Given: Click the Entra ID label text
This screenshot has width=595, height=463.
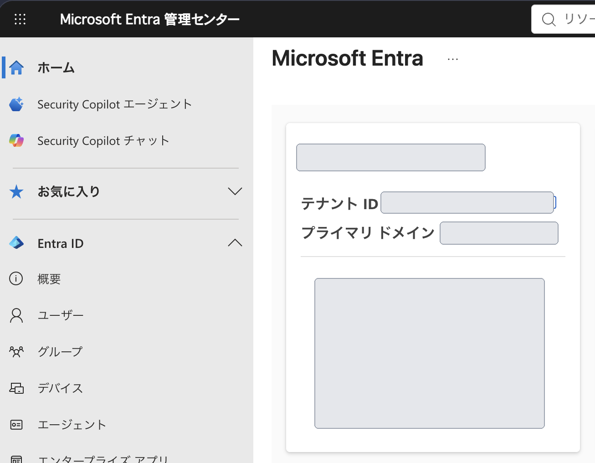Looking at the screenshot, I should (61, 243).
